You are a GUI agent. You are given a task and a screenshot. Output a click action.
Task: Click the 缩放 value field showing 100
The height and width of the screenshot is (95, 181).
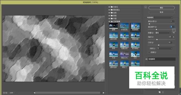coord(170,37)
